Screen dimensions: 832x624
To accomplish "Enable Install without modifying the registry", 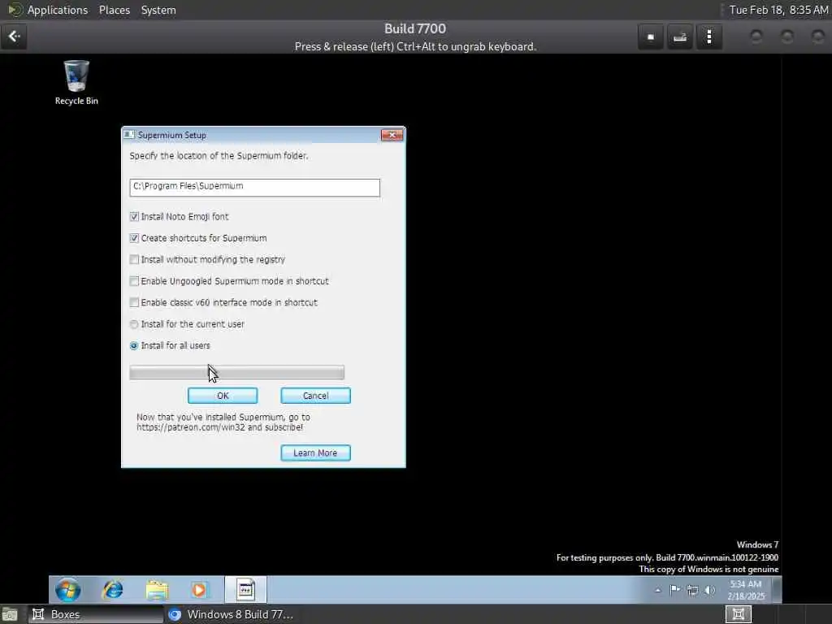I will [134, 259].
